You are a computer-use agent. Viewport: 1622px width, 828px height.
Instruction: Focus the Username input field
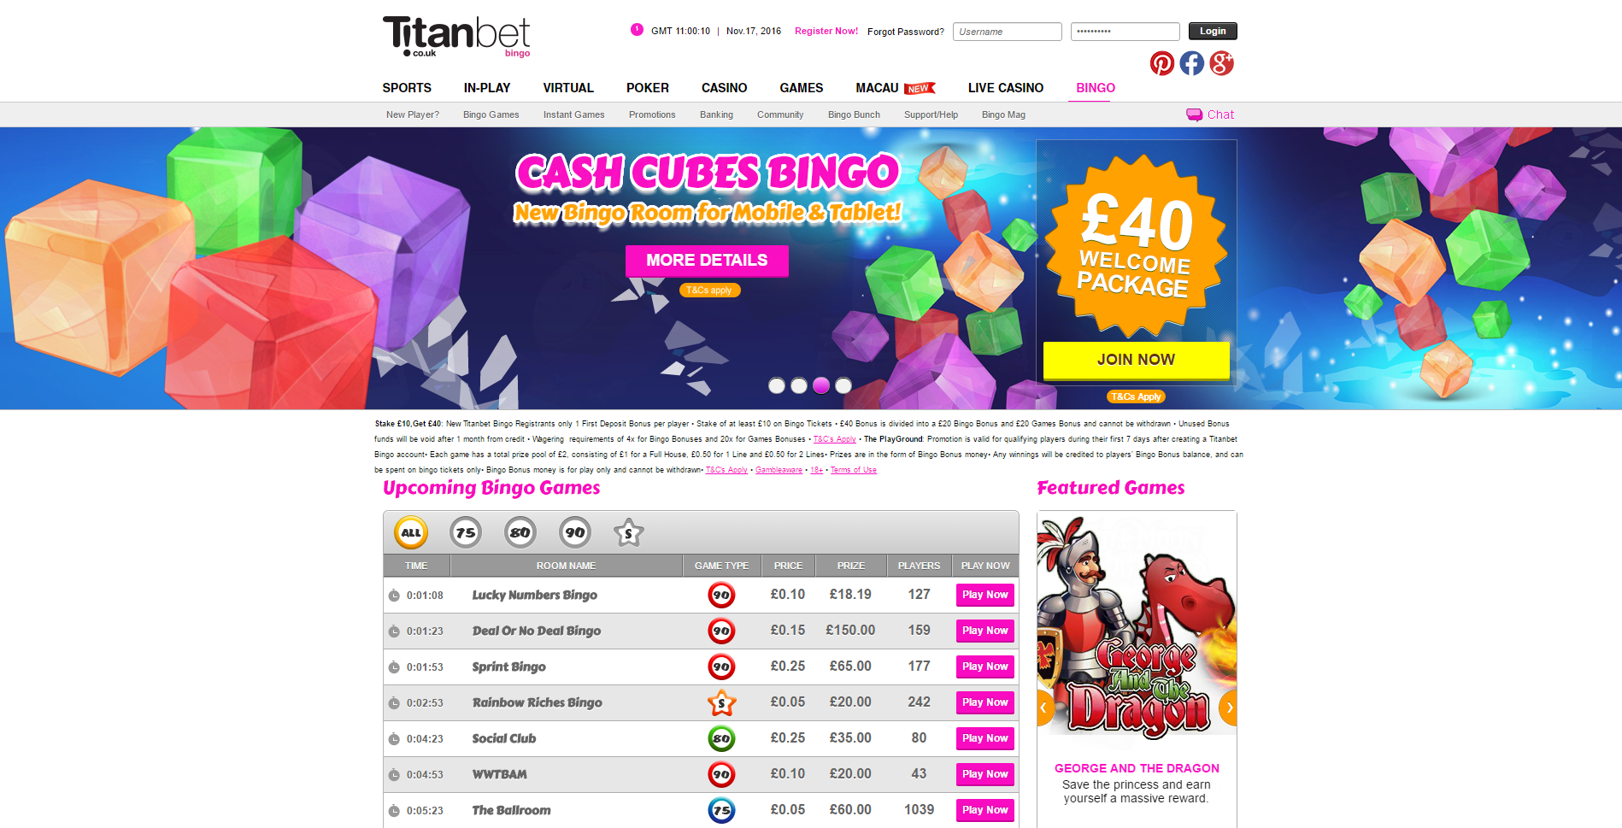(x=1008, y=32)
